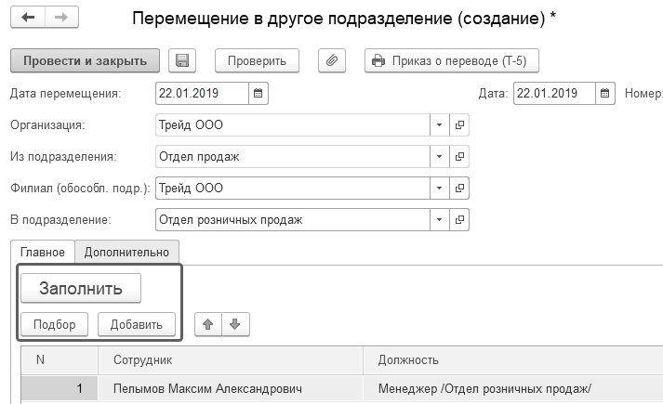Click the paperclip attachments icon
The image size is (663, 404).
point(332,61)
